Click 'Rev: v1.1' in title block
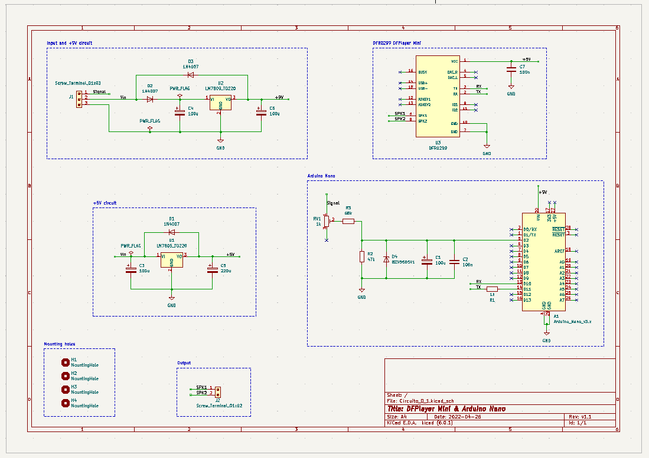 pyautogui.click(x=580, y=417)
